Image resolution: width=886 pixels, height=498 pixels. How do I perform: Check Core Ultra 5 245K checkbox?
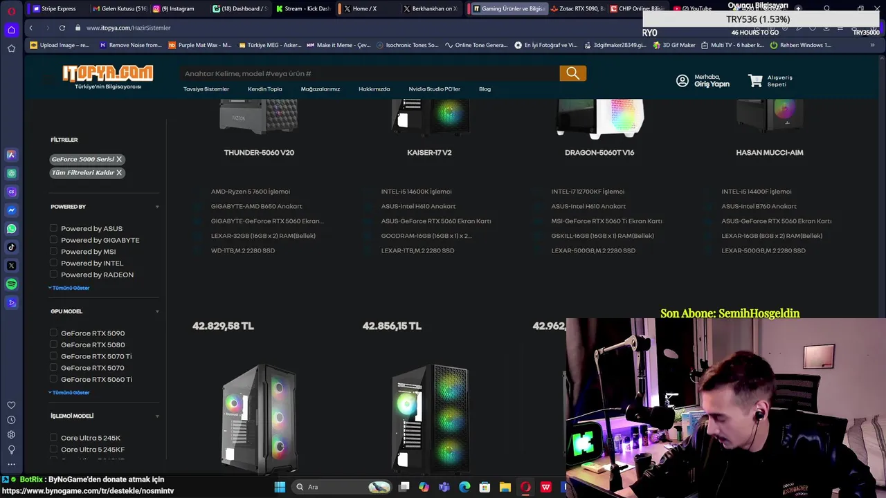click(x=53, y=438)
